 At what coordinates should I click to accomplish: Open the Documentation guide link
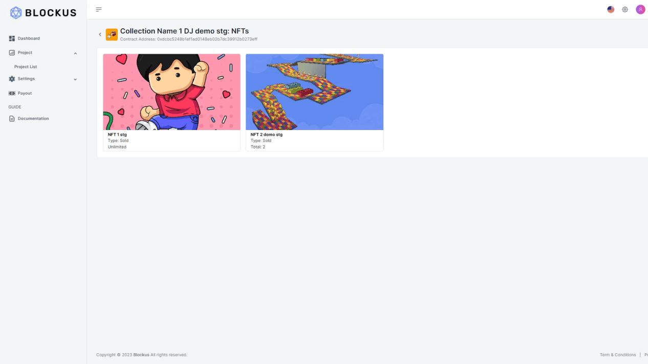[x=33, y=118]
